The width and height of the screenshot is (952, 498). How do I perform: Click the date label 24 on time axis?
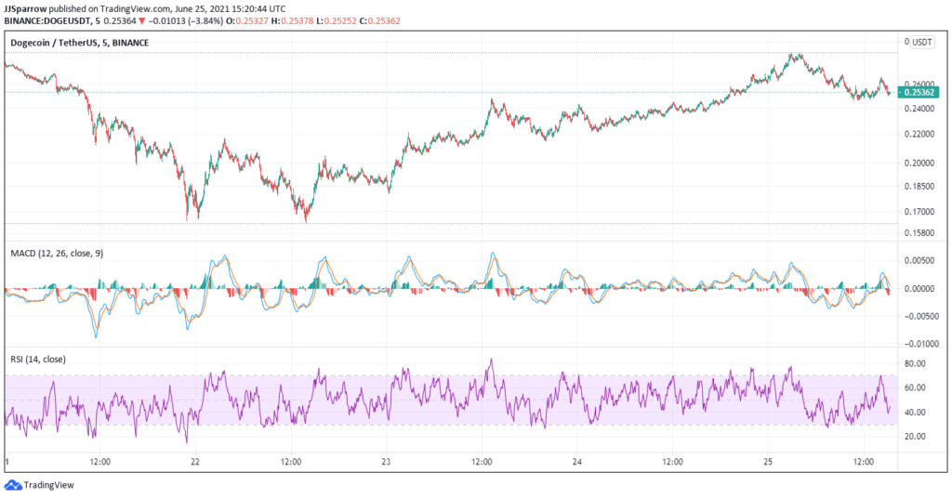[x=577, y=461]
